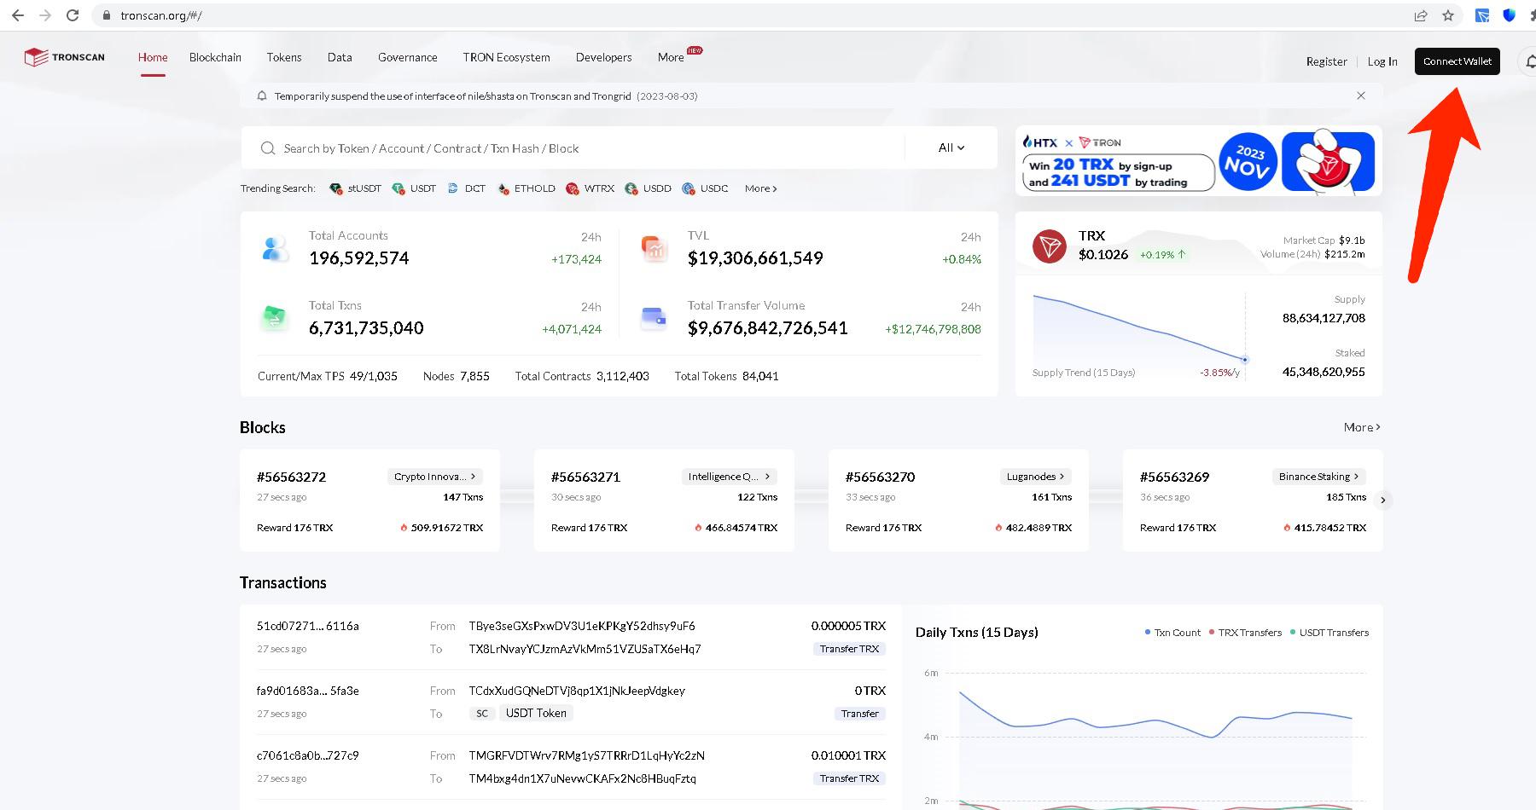Click the supply trend chart endpoint marker
The image size is (1536, 810).
(1245, 360)
